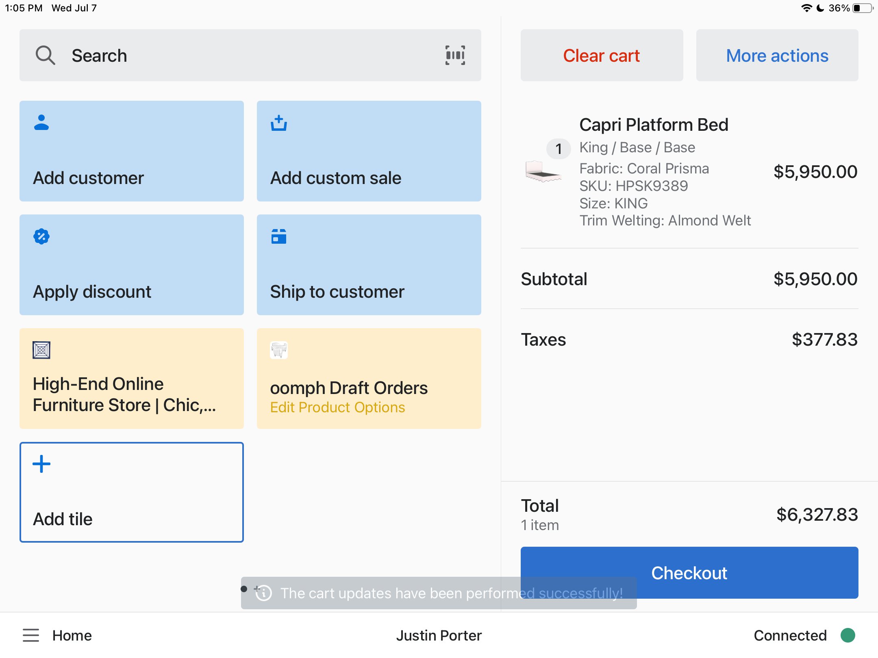Click the Ship to customer box icon
878x658 pixels.
pos(279,236)
